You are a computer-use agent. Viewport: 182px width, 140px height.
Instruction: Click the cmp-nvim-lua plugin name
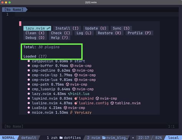coord(45,80)
